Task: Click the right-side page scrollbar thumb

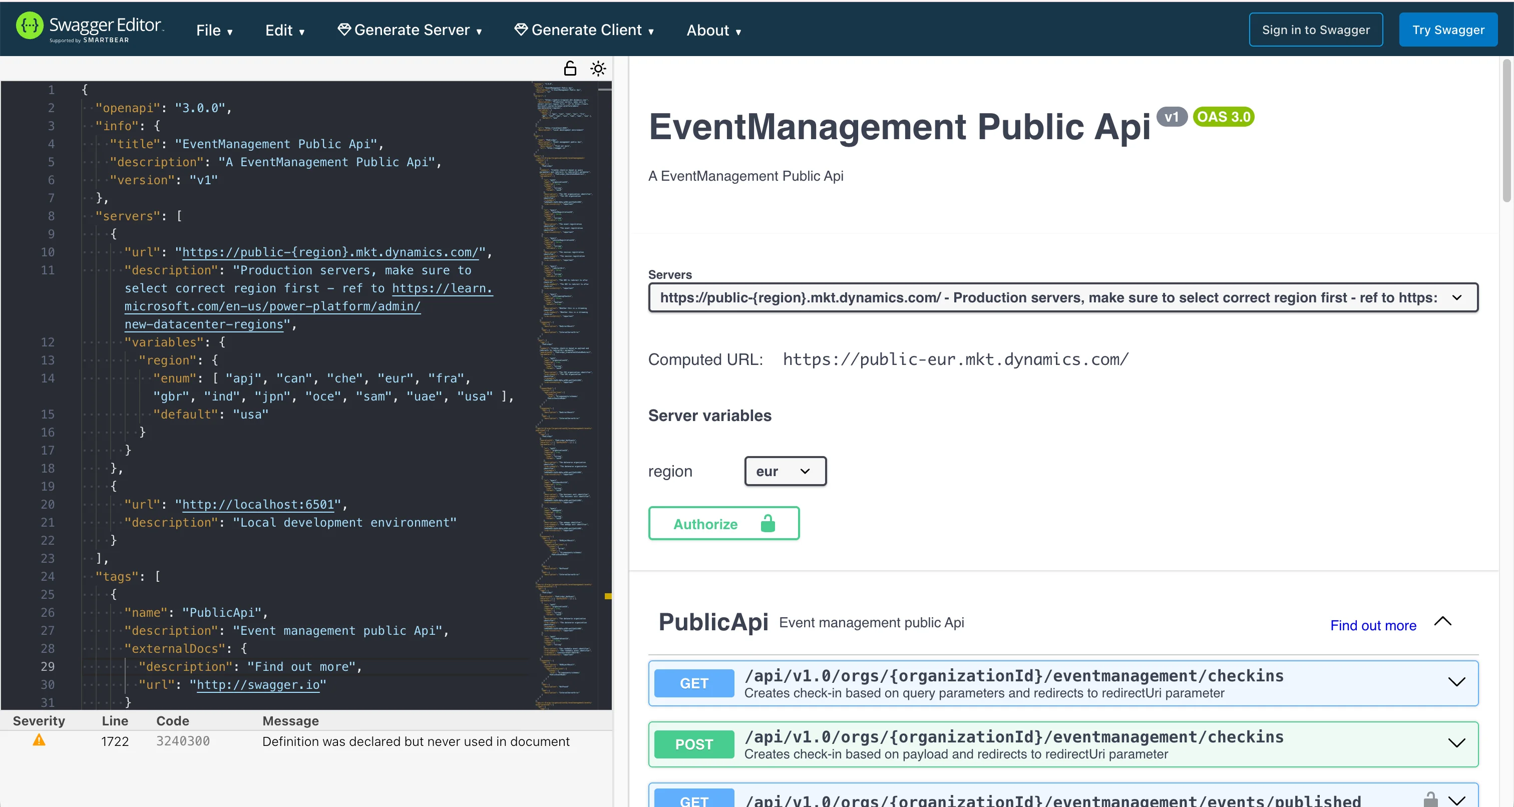Action: coord(1507,131)
